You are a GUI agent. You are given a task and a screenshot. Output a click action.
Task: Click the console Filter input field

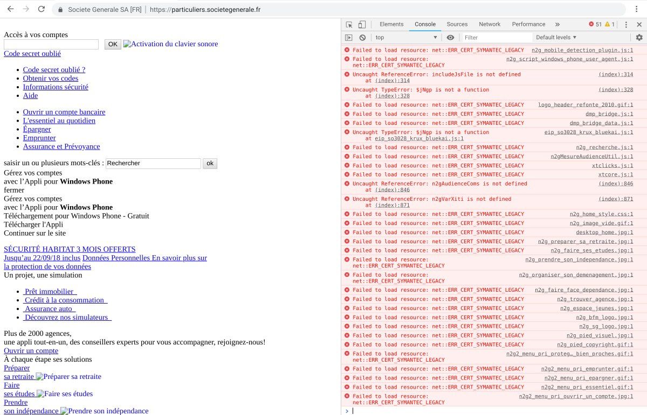click(x=496, y=38)
